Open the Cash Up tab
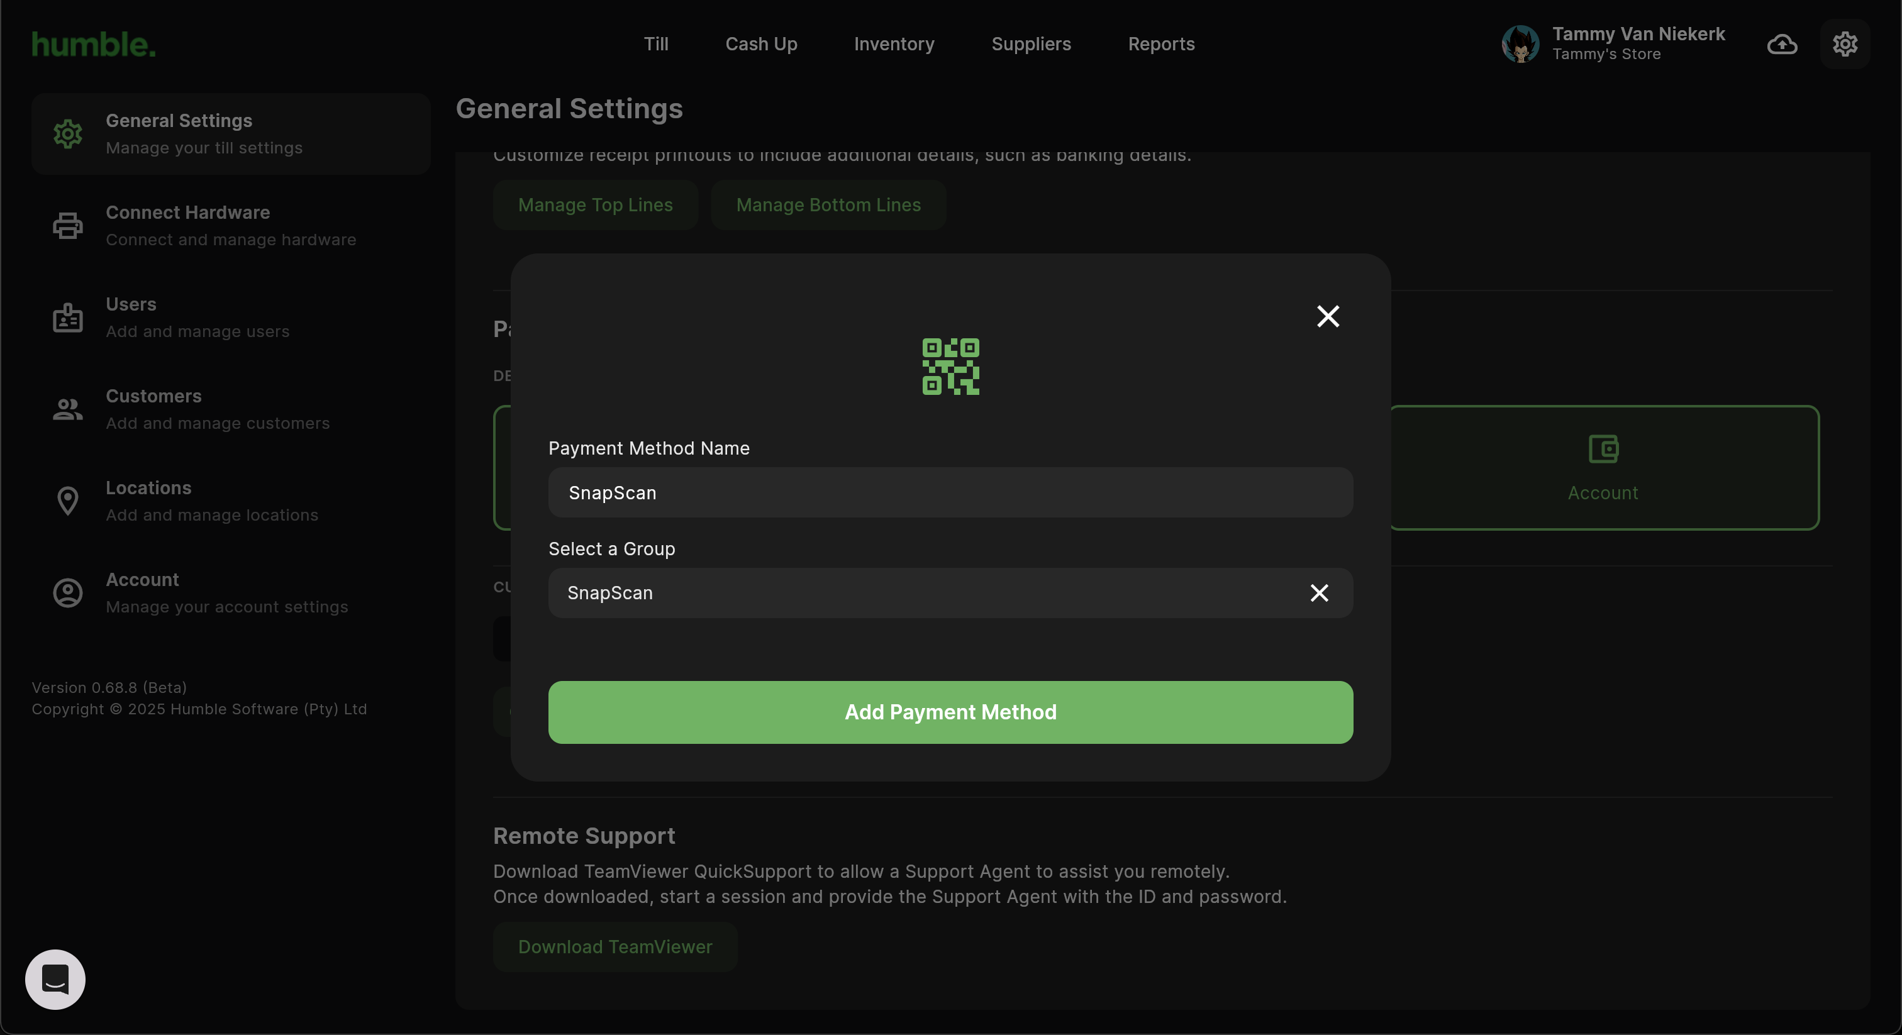The width and height of the screenshot is (1902, 1035). click(761, 43)
